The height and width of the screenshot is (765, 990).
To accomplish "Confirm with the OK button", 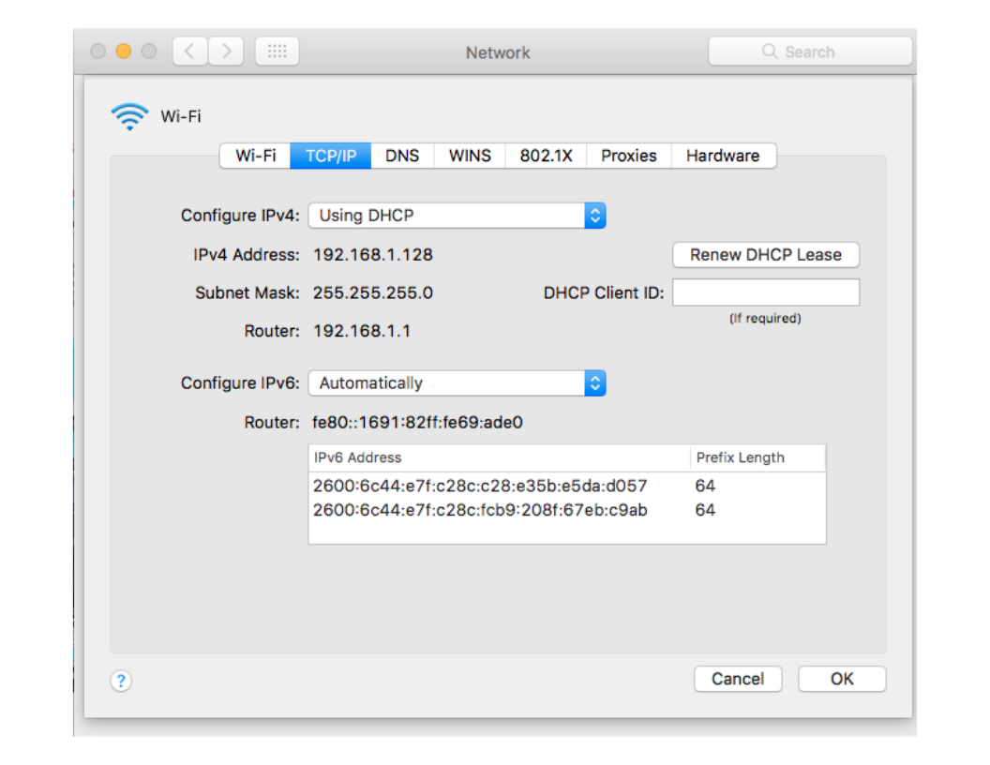I will [841, 679].
